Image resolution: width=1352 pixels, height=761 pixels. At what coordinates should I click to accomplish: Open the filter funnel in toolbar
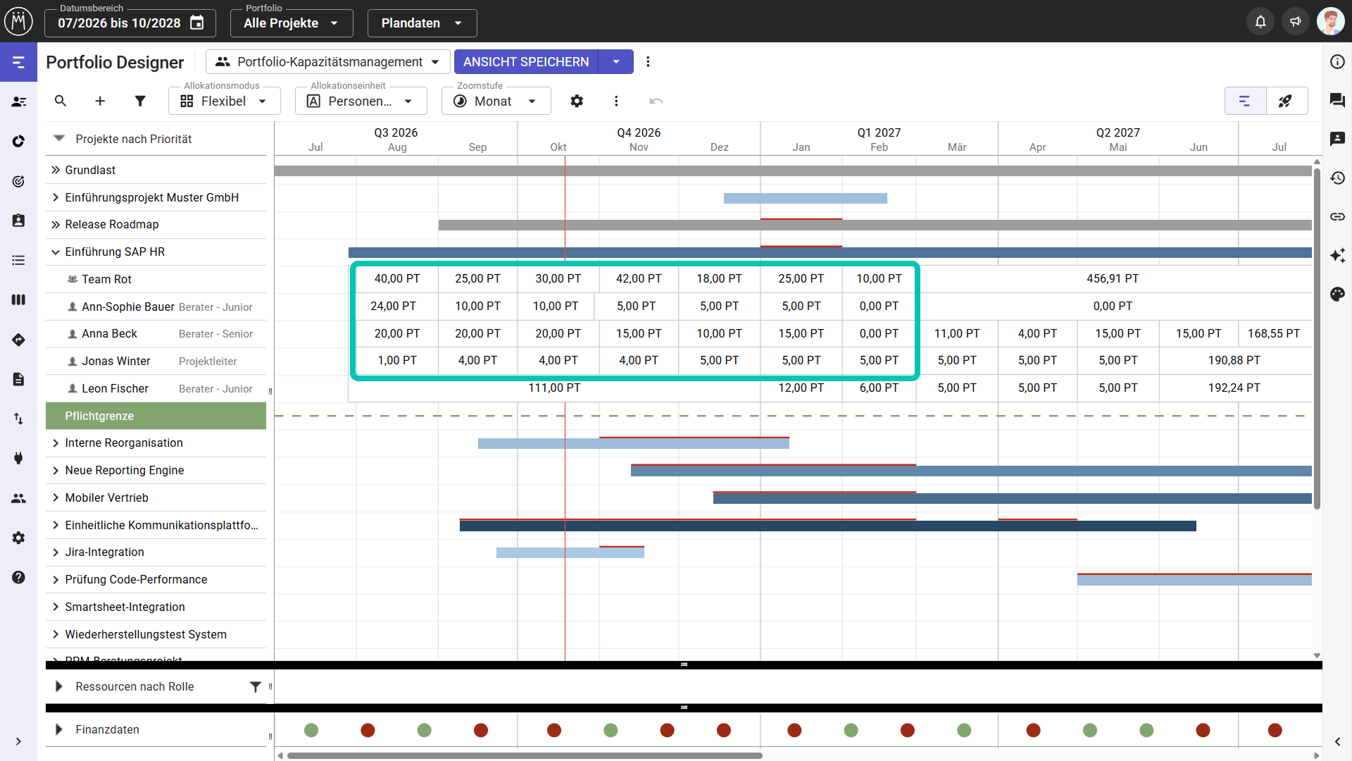(x=140, y=101)
